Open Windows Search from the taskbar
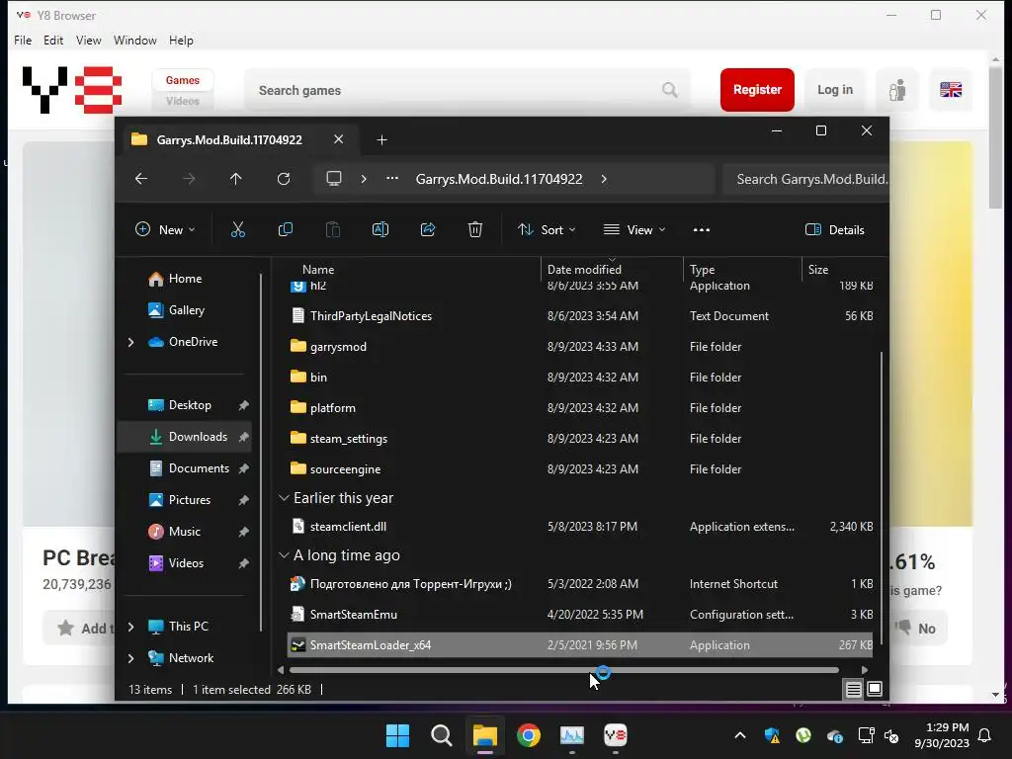 click(442, 735)
